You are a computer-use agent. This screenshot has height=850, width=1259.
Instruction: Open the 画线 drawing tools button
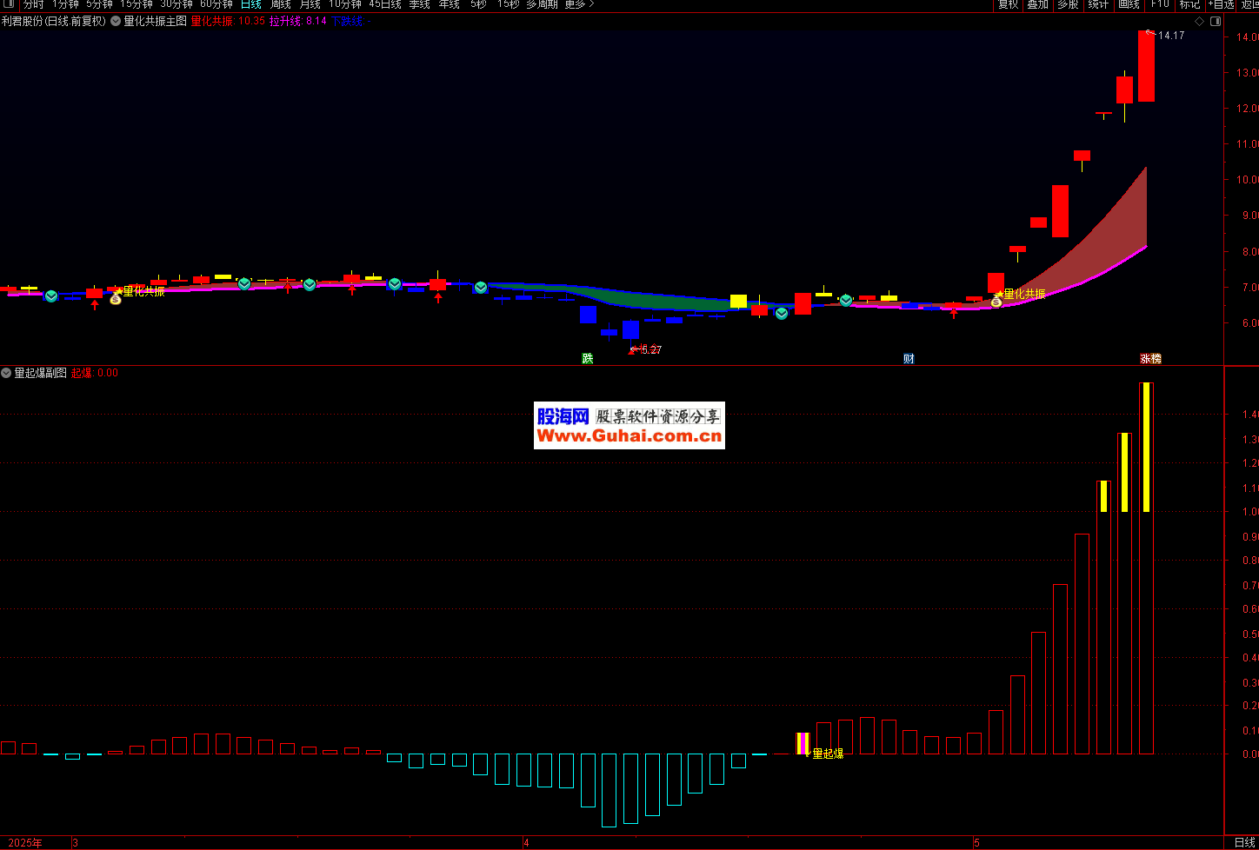coord(1129,4)
